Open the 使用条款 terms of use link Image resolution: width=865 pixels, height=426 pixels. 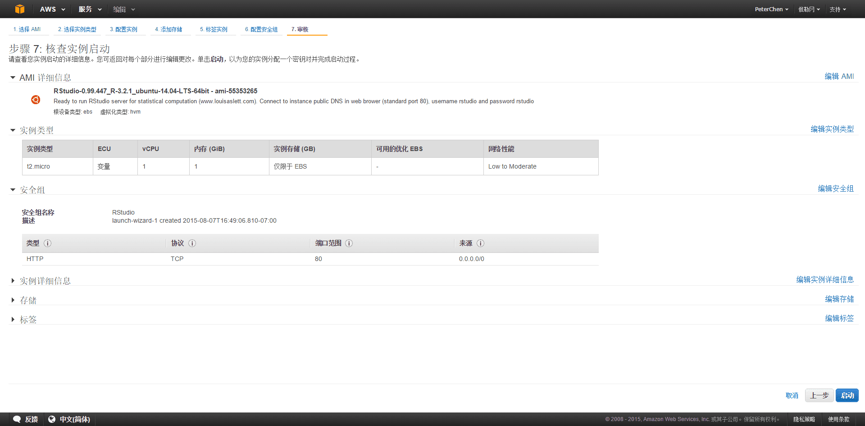(x=839, y=419)
